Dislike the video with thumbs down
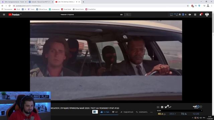 (115, 112)
